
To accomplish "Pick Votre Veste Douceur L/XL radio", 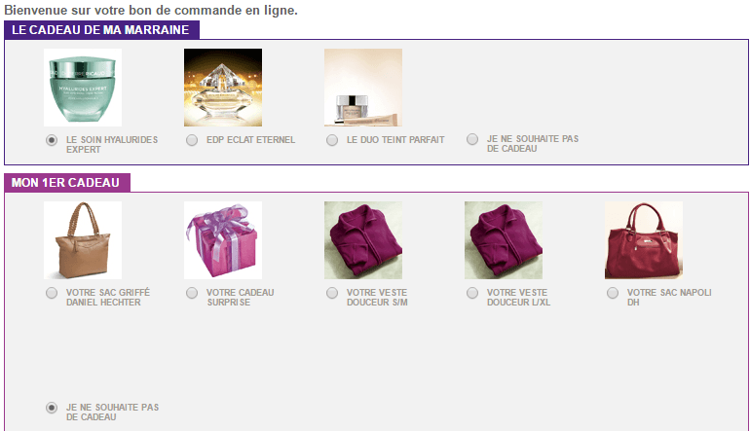I will tap(472, 293).
